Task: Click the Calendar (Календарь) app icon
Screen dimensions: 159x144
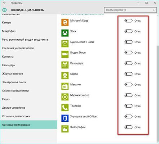Action: [65, 65]
